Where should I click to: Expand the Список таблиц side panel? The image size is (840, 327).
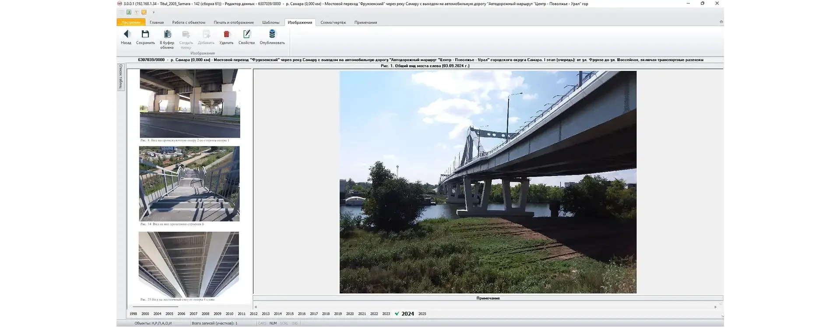pos(121,77)
